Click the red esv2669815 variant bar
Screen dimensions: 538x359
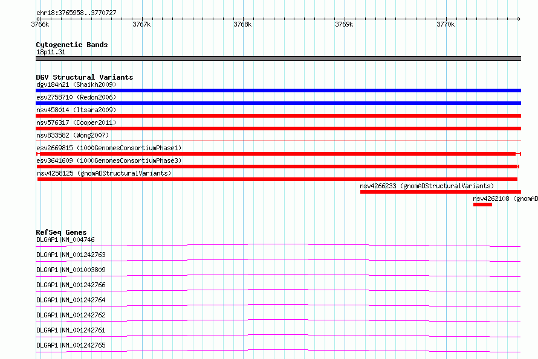[278, 154]
